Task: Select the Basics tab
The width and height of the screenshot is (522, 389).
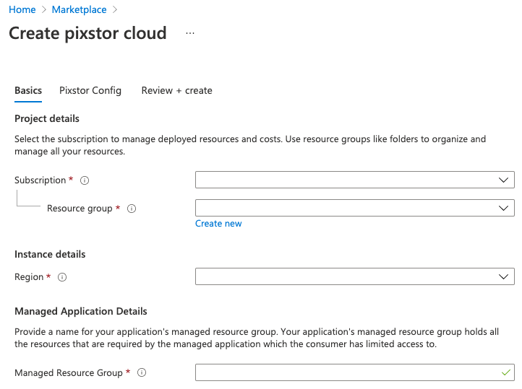Action: click(28, 91)
